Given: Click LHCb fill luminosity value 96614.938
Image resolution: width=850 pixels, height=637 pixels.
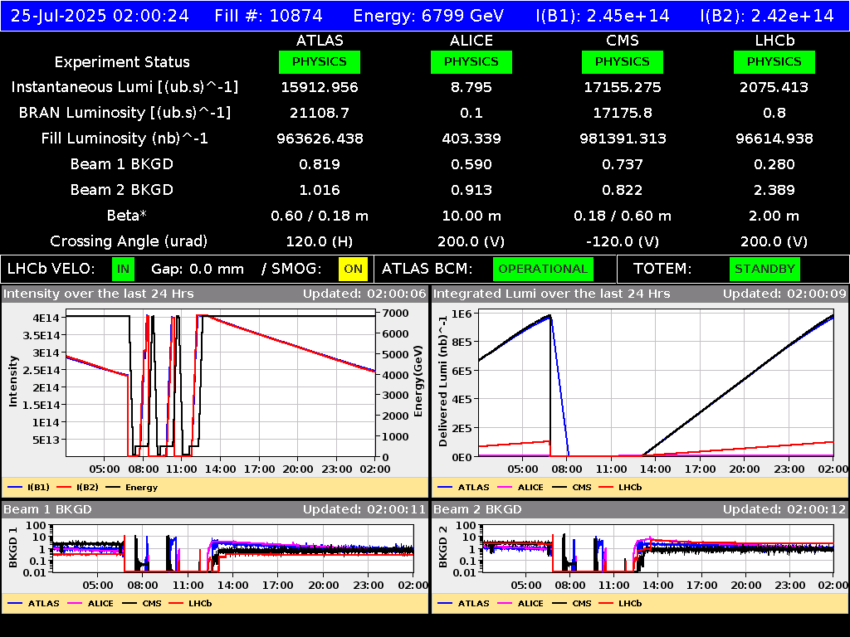Looking at the screenshot, I should coord(774,139).
